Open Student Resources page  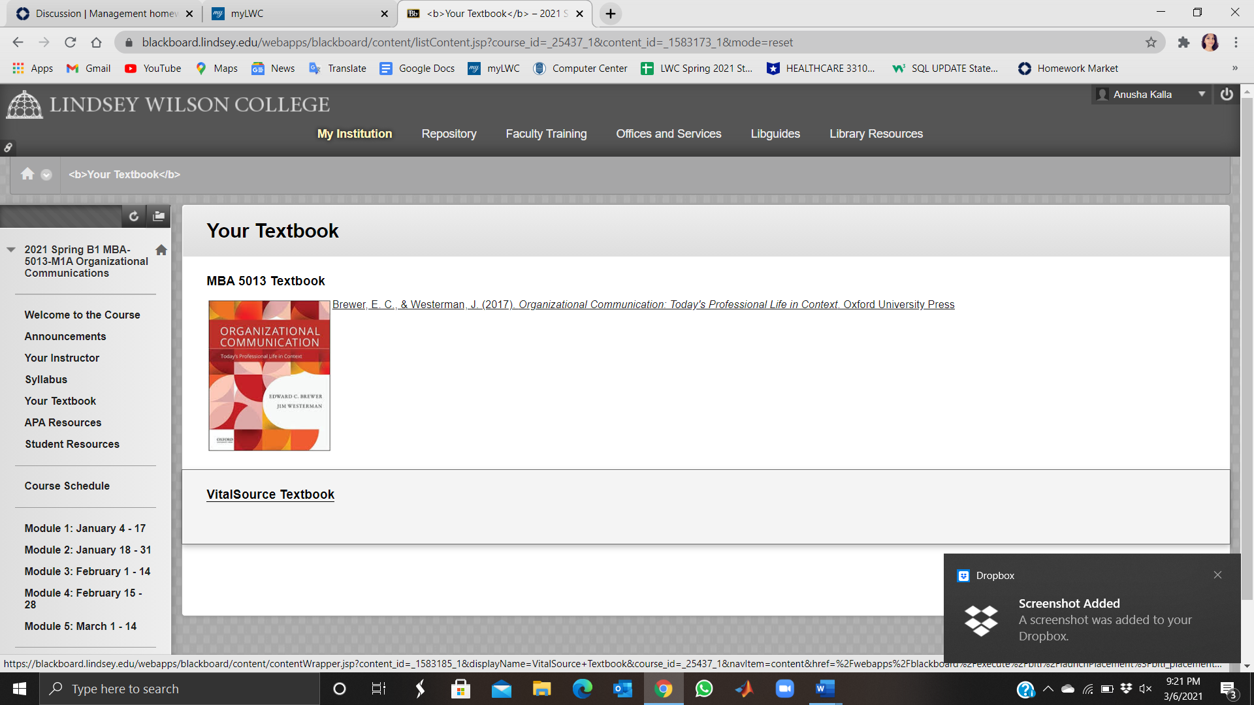[x=72, y=445]
